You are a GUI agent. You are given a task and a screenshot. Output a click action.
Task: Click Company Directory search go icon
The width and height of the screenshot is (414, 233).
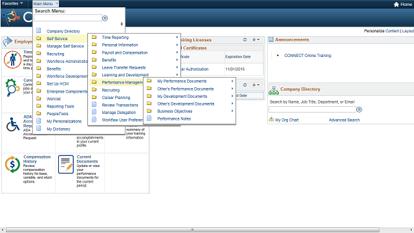[x=360, y=109]
